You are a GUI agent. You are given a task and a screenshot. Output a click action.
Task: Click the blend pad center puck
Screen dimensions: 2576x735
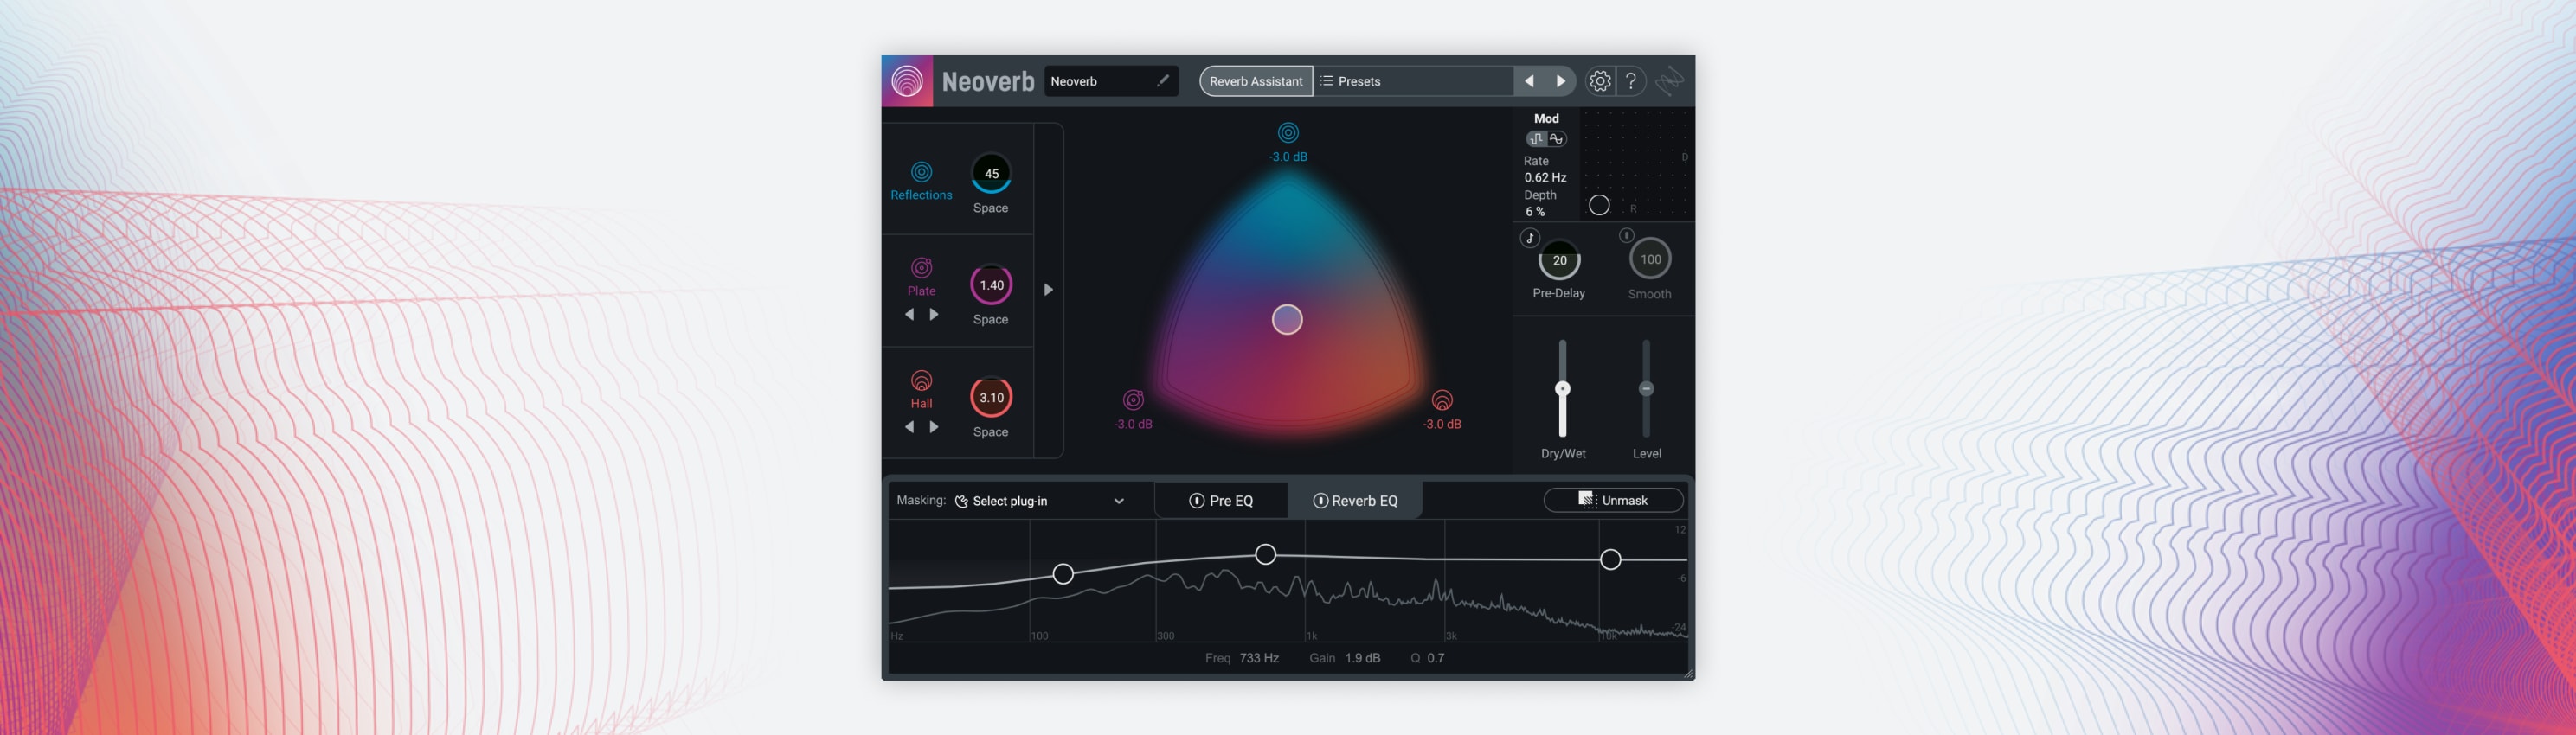(x=1287, y=320)
